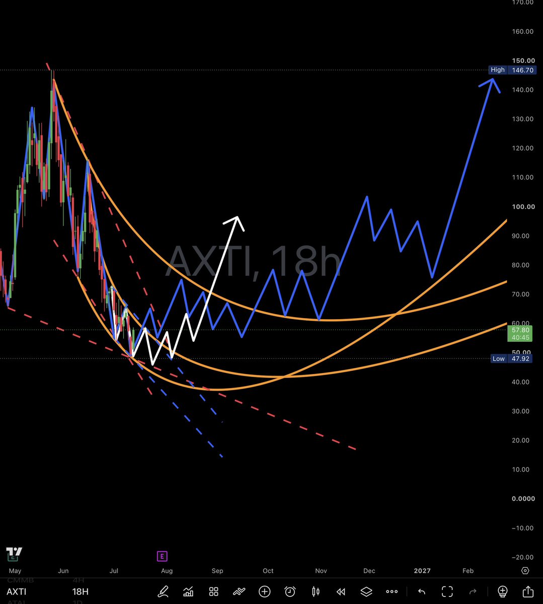Enter fullscreen mode with corner-brackets icon
The height and width of the screenshot is (604, 543).
[447, 591]
